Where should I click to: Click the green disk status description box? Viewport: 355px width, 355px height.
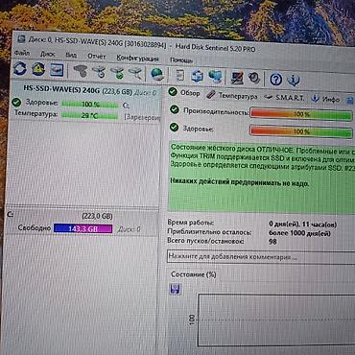(x=261, y=177)
